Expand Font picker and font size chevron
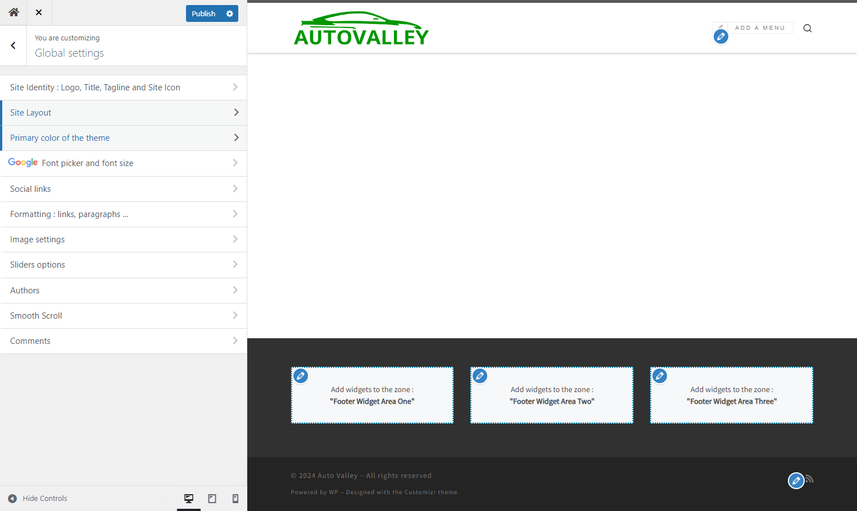Screen dimensions: 857x511 (235, 163)
